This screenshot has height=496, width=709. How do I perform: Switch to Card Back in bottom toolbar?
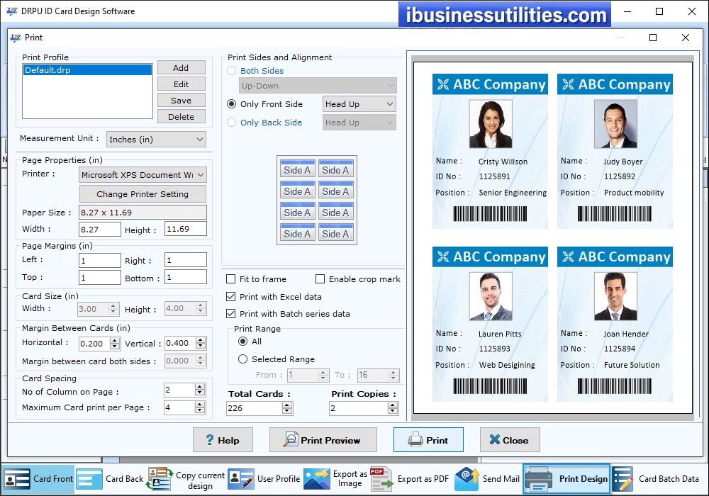click(x=110, y=479)
